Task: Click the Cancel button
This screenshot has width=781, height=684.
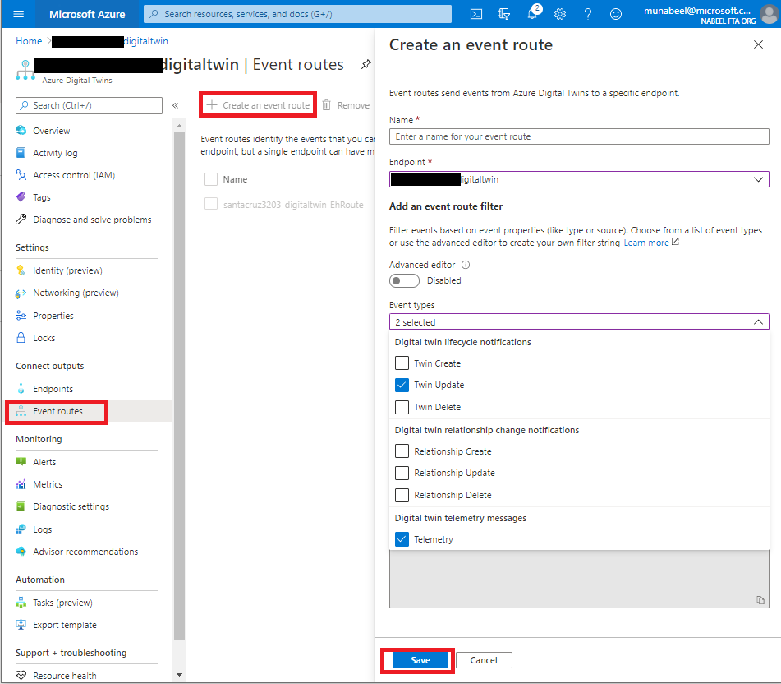Action: [484, 660]
